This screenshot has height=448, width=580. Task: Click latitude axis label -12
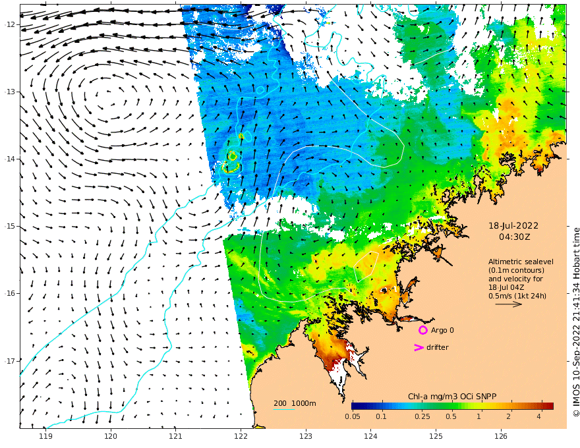click(9, 24)
